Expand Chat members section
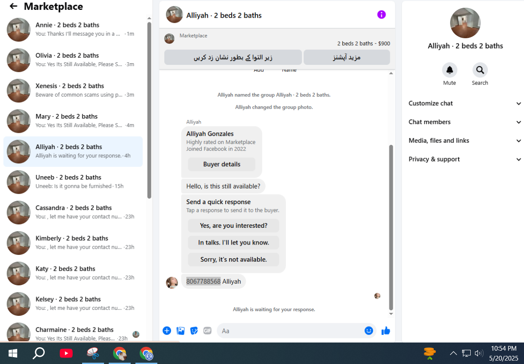Screen dimensions: 524x364 pyautogui.click(x=465, y=122)
